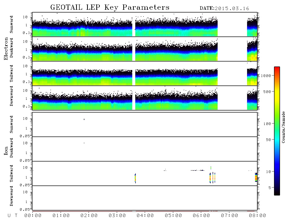Screen dimensions: 285x220
Task: Click the black dot in Ion Sunward panel
Action: tap(84, 119)
